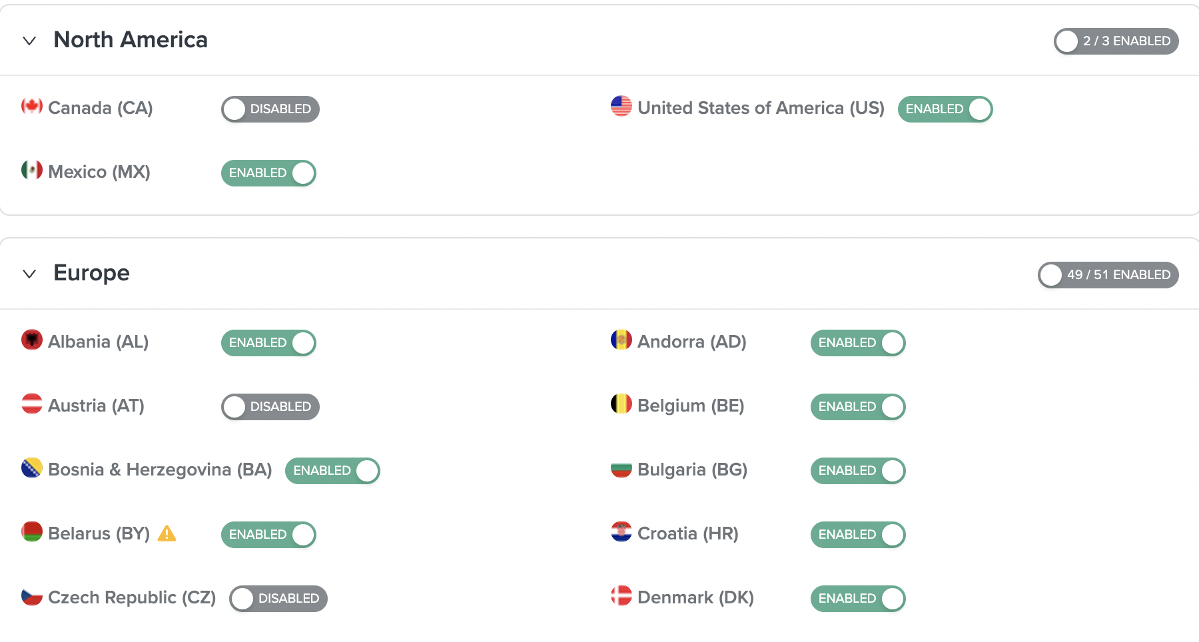Click the 2/3 ENABLED indicator for North America

click(1115, 41)
